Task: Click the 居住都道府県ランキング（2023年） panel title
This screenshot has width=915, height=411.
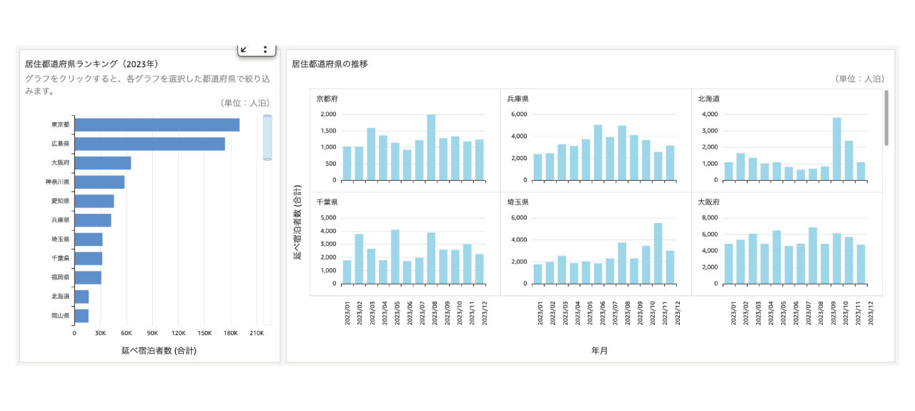Action: 91,64
